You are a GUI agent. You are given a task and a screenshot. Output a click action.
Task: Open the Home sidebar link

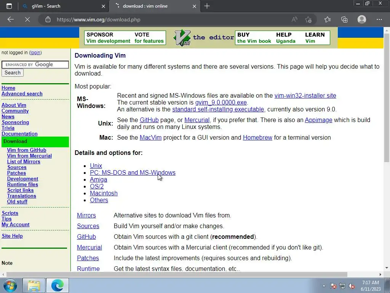(8, 88)
